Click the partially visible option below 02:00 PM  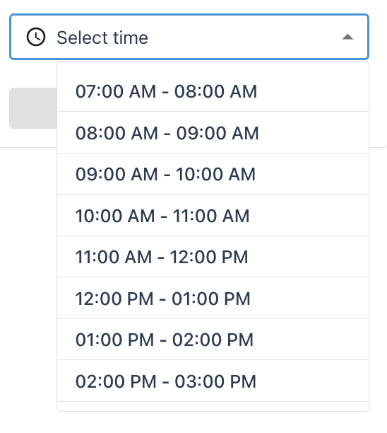[213, 406]
